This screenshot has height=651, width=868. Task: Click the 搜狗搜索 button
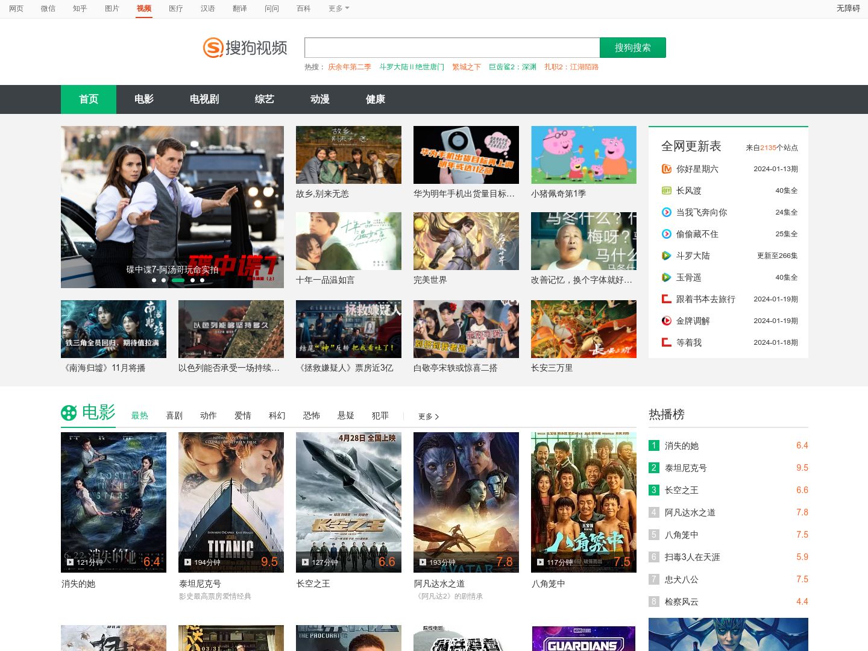click(x=633, y=48)
